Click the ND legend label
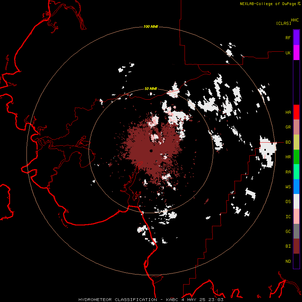302x302 pixels. [288, 261]
